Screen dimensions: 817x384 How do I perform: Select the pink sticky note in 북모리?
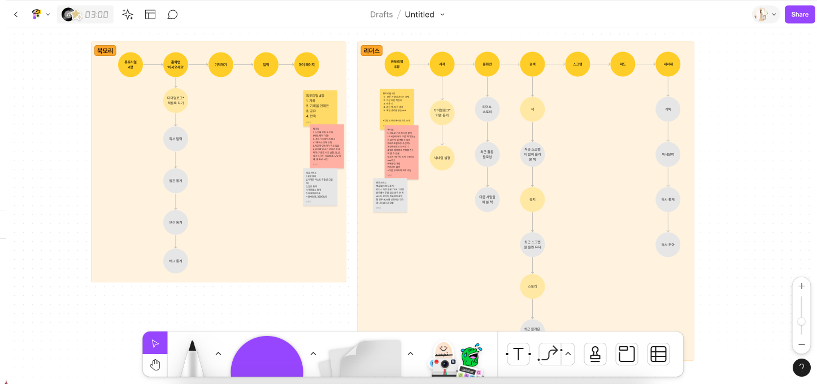327,146
